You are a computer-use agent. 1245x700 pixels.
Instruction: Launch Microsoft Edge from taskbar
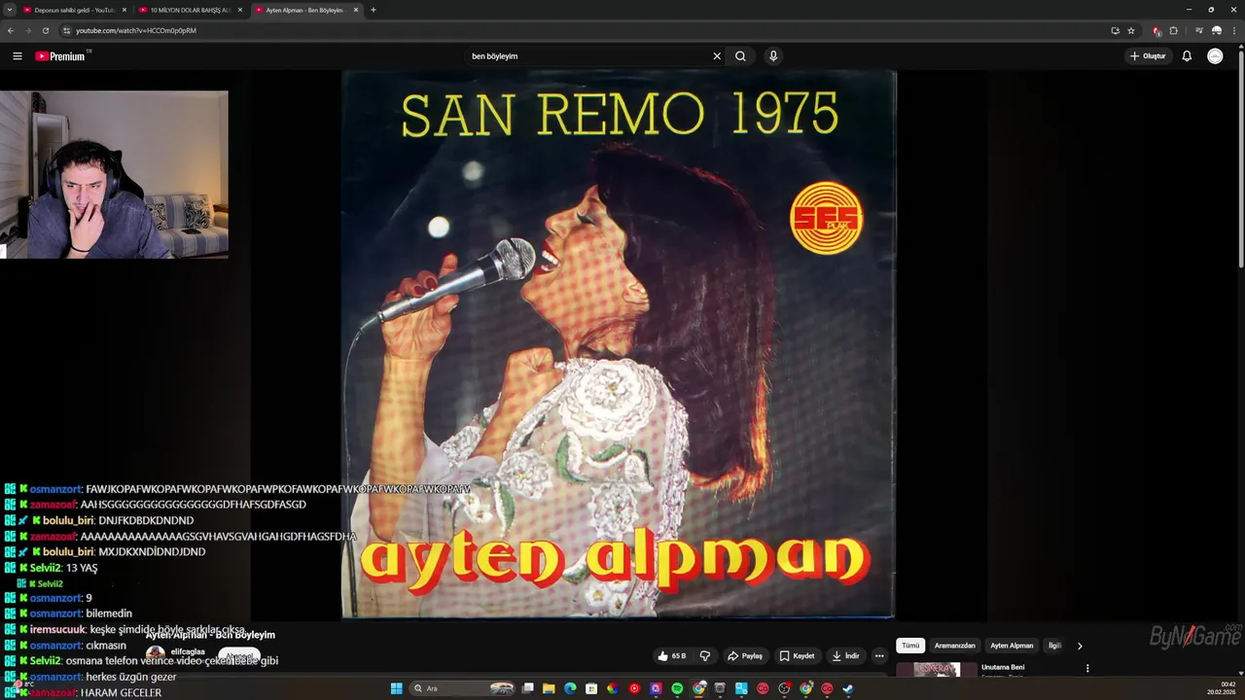[x=570, y=688]
